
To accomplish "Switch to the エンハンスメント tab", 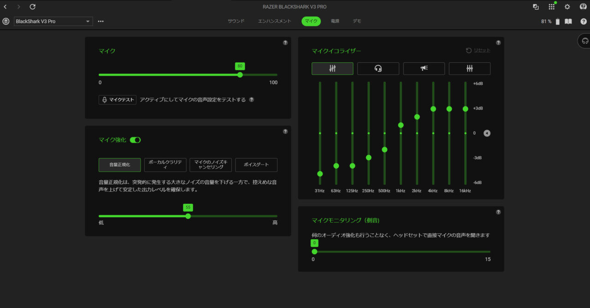I will [275, 21].
